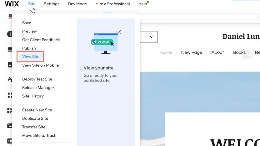The image size is (260, 146).
Task: Open the Media panel
Action: 10,125
